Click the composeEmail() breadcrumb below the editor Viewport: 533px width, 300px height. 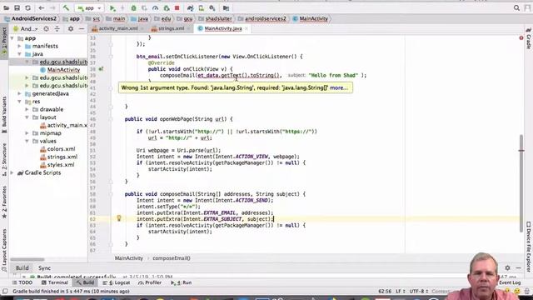point(172,258)
